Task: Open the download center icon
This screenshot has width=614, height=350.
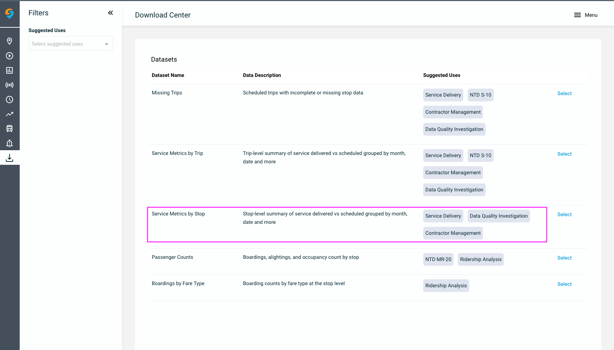Action: tap(9, 158)
